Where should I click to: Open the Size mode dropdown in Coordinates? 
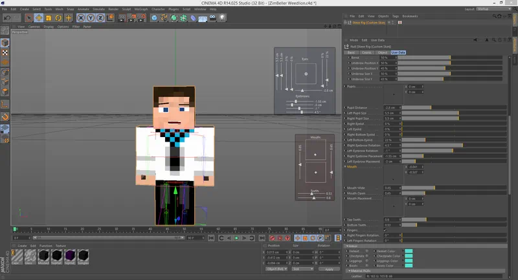pos(302,269)
